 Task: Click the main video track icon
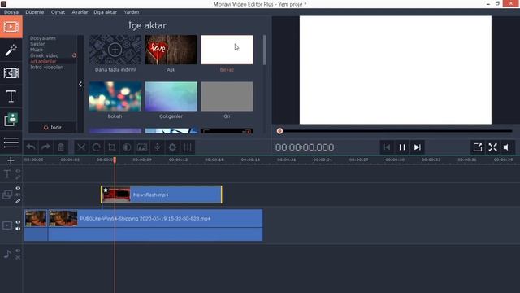point(7,225)
